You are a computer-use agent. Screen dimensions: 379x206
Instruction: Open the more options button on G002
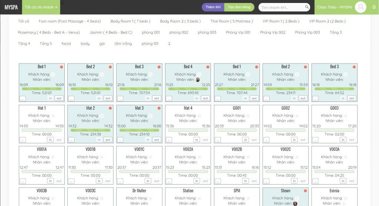pyautogui.click(x=266, y=140)
